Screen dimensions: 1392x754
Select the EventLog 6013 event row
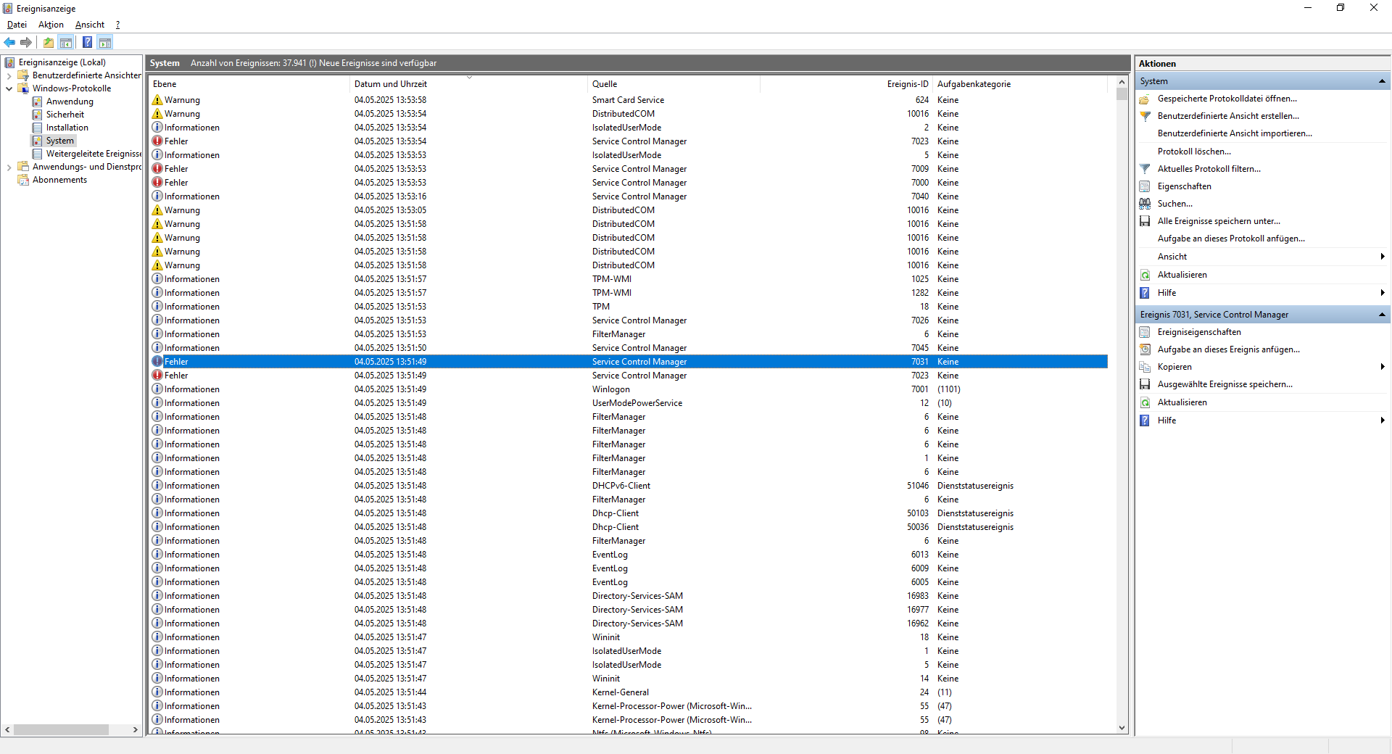[628, 555]
